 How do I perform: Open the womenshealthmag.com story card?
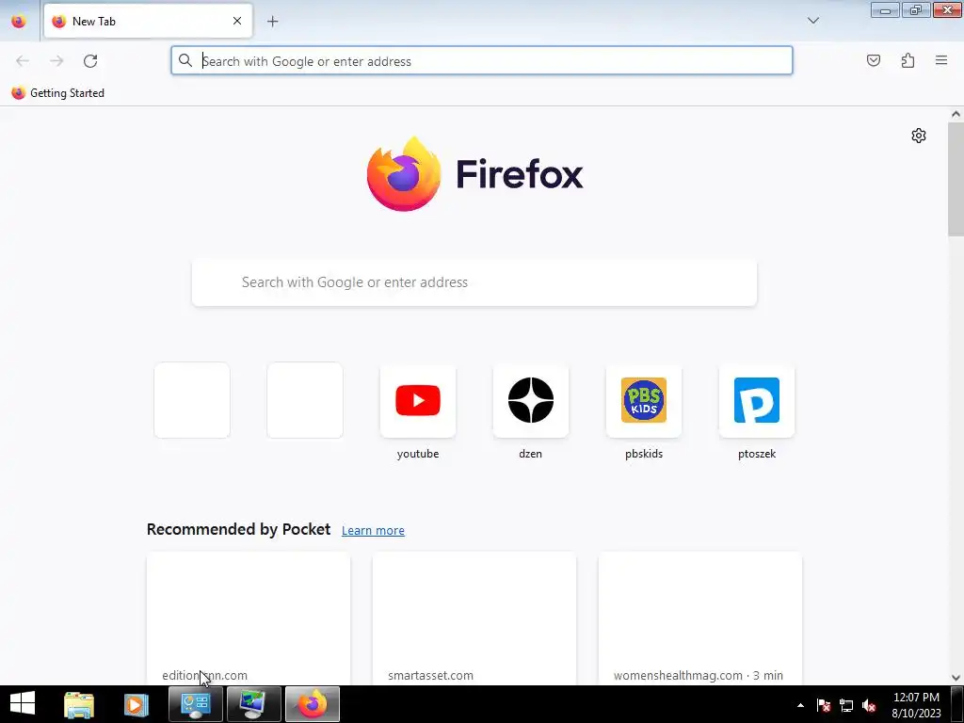point(700,619)
